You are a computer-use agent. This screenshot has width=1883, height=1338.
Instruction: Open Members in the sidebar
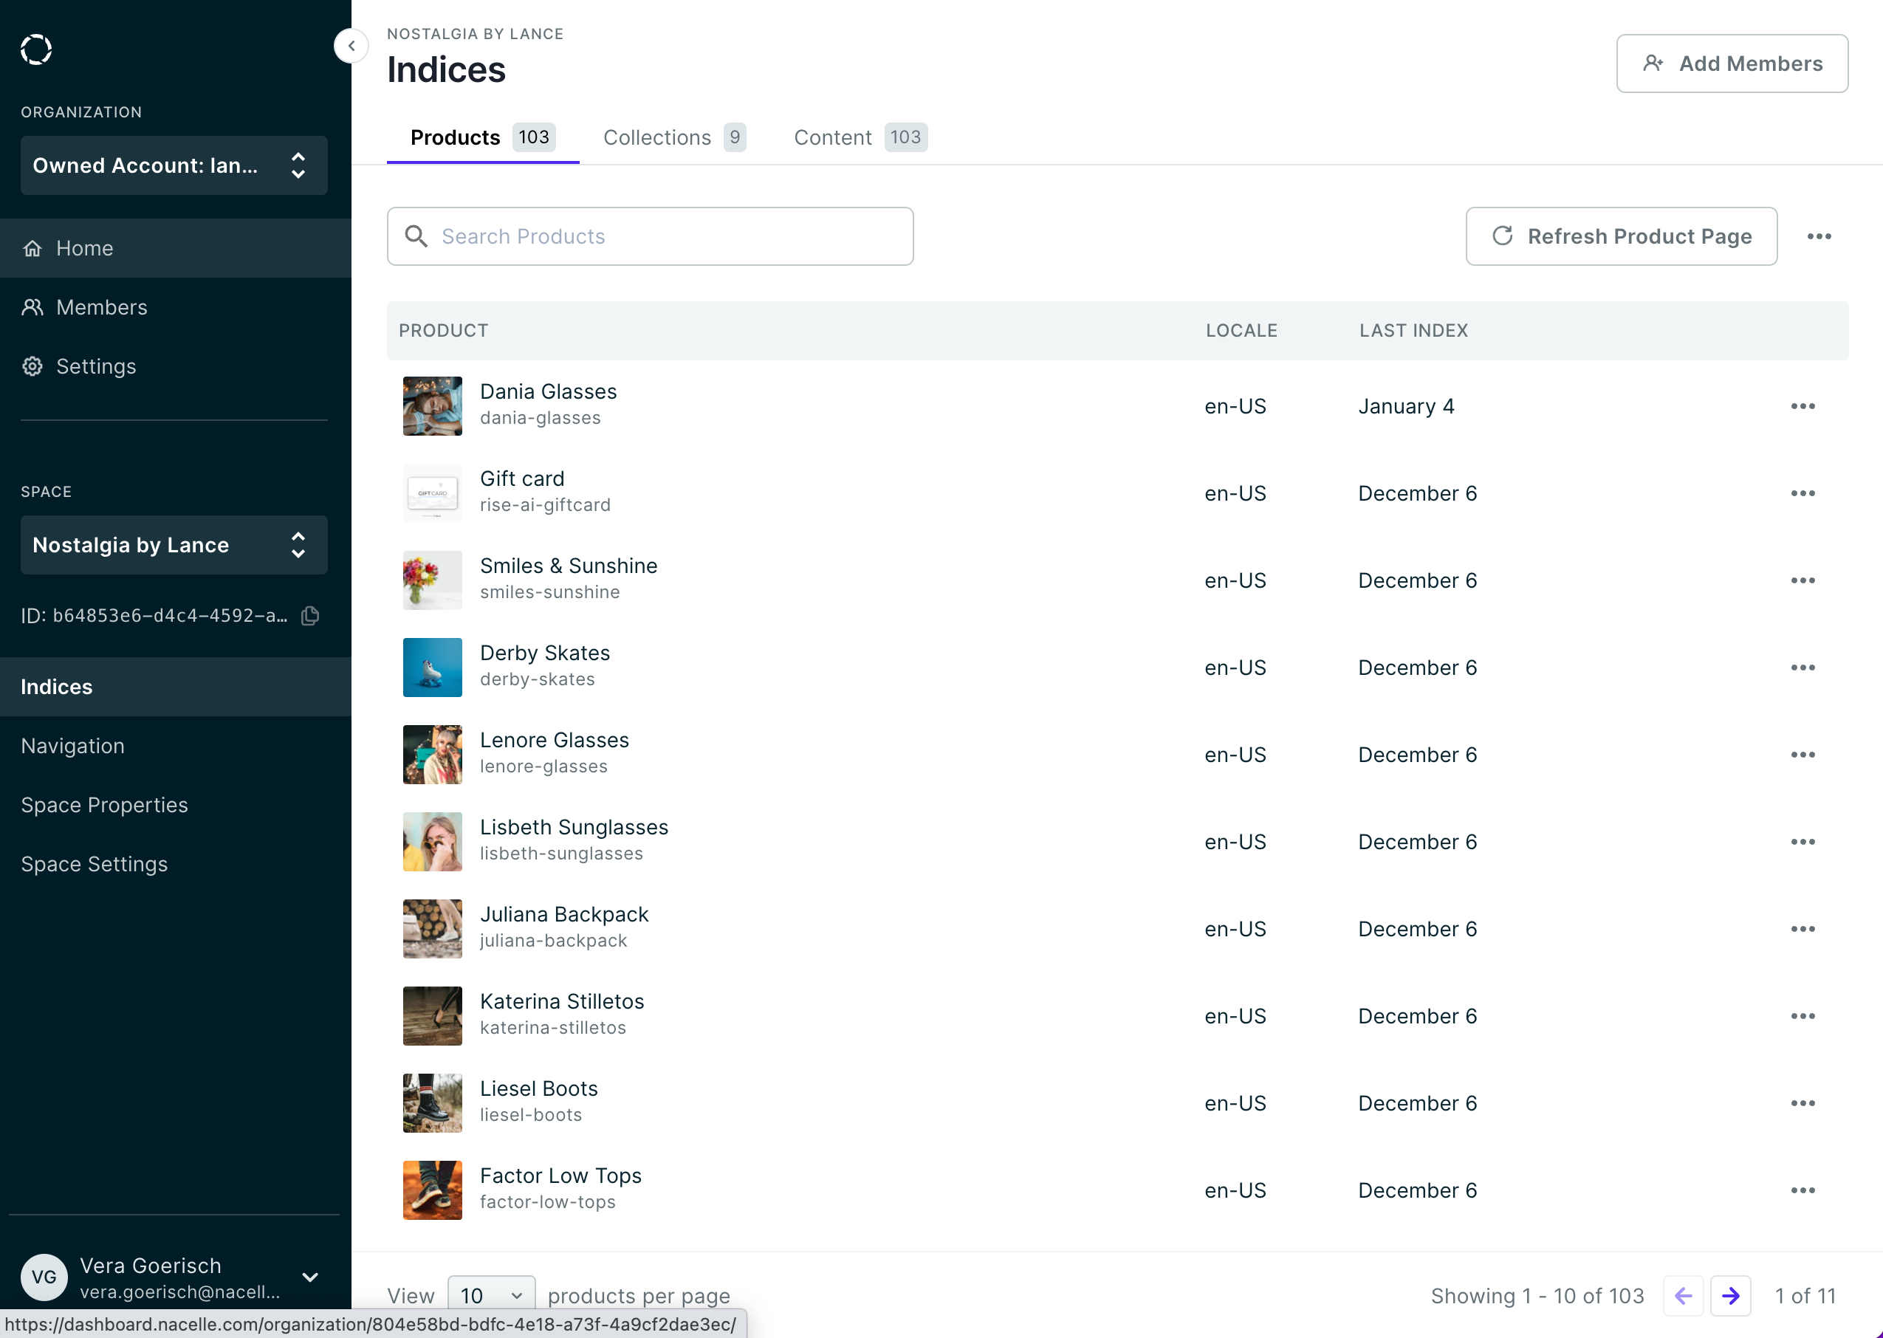[x=101, y=307]
